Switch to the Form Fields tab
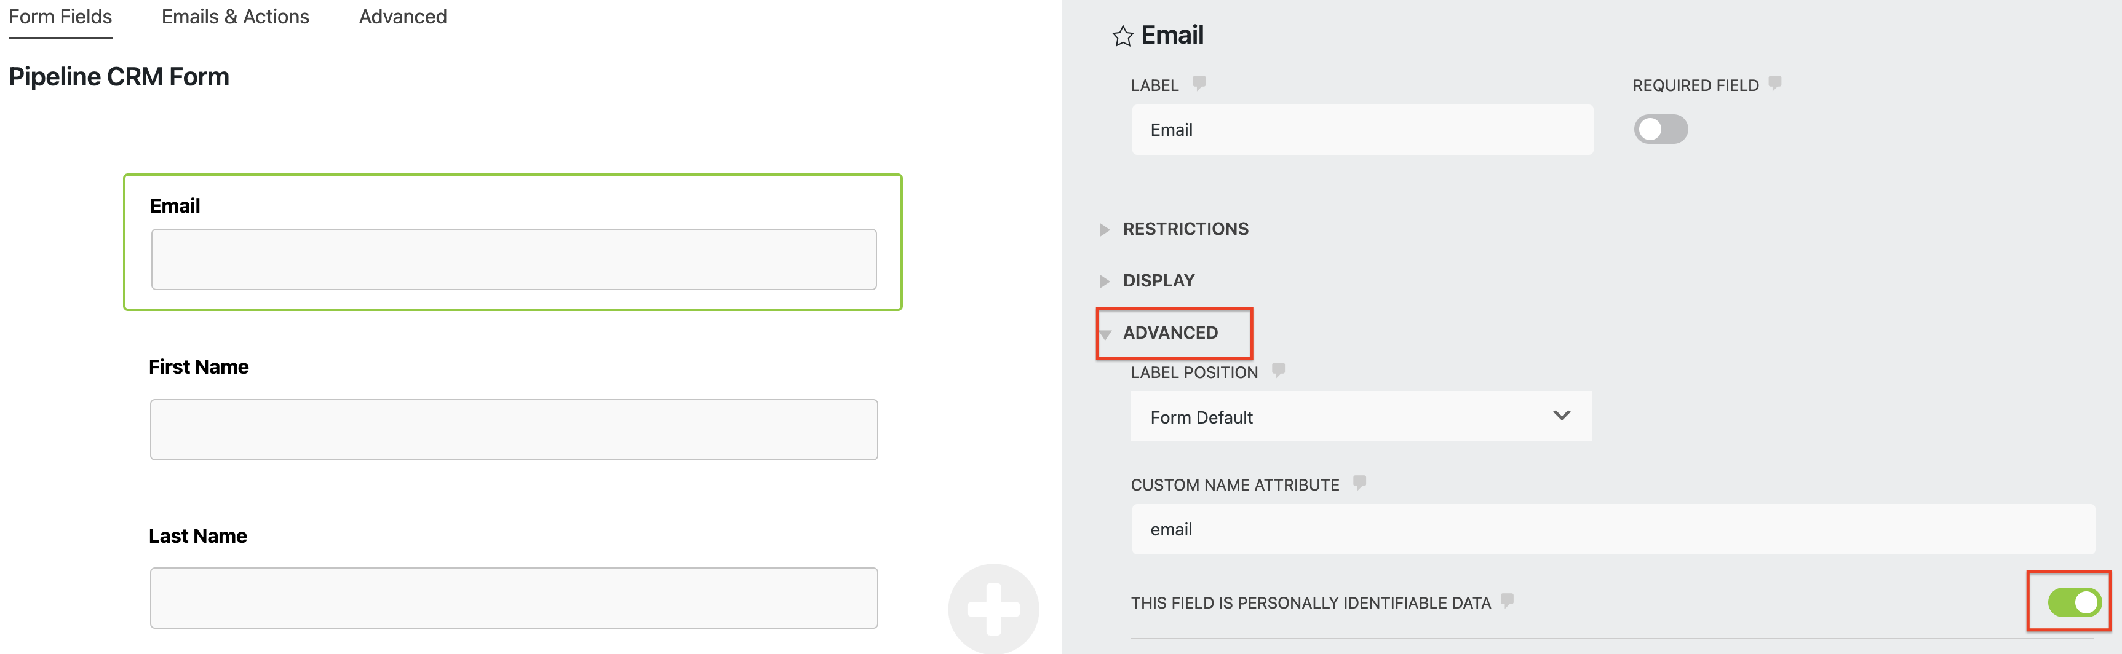 (x=60, y=17)
